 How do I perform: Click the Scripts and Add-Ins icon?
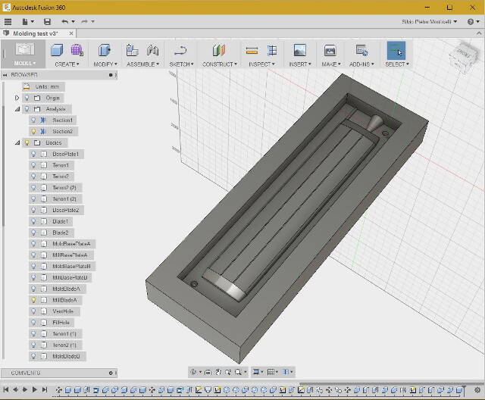point(361,50)
